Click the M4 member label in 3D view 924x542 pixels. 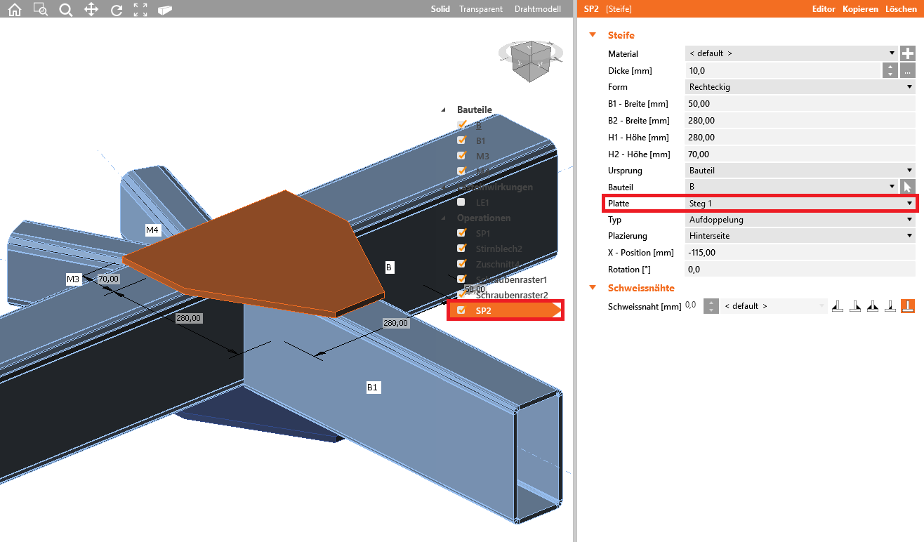(x=152, y=230)
